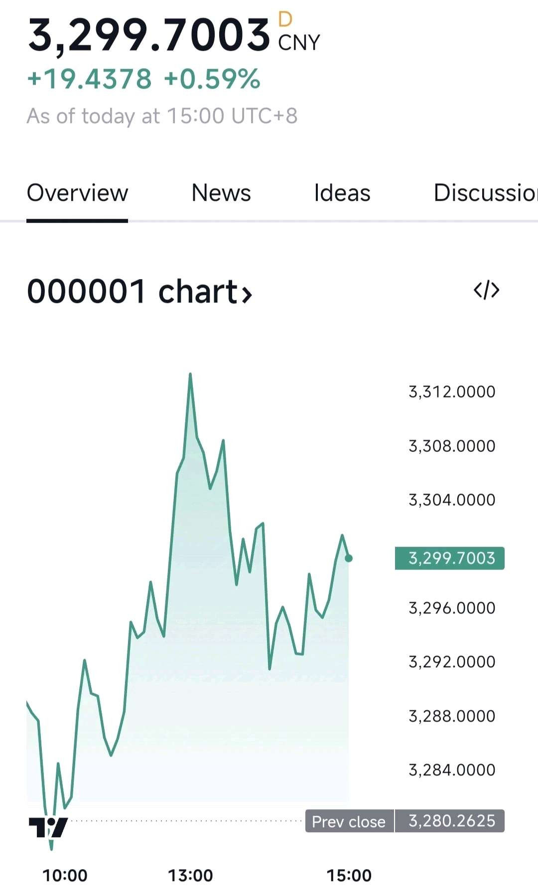
Task: Click the 15:00 time axis label
Action: 349,875
